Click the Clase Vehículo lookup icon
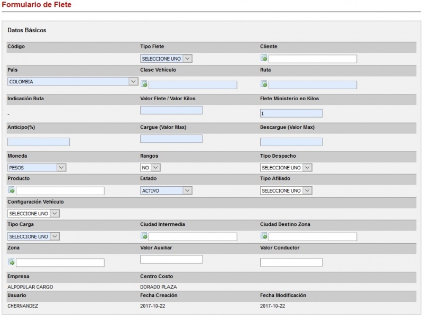 (x=144, y=84)
